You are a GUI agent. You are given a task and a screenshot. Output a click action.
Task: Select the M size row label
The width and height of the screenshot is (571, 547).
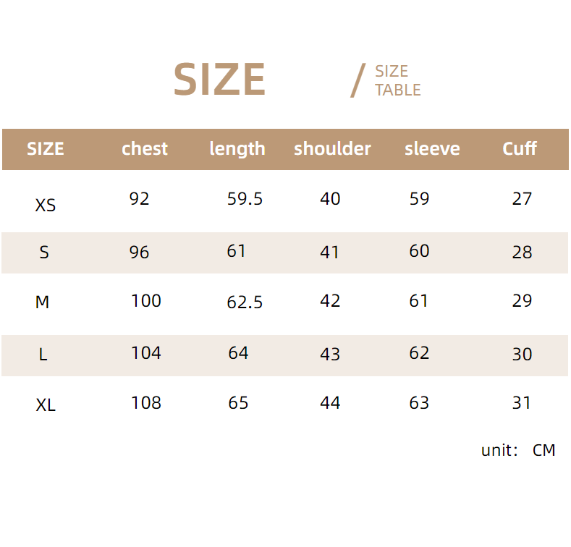pos(43,302)
